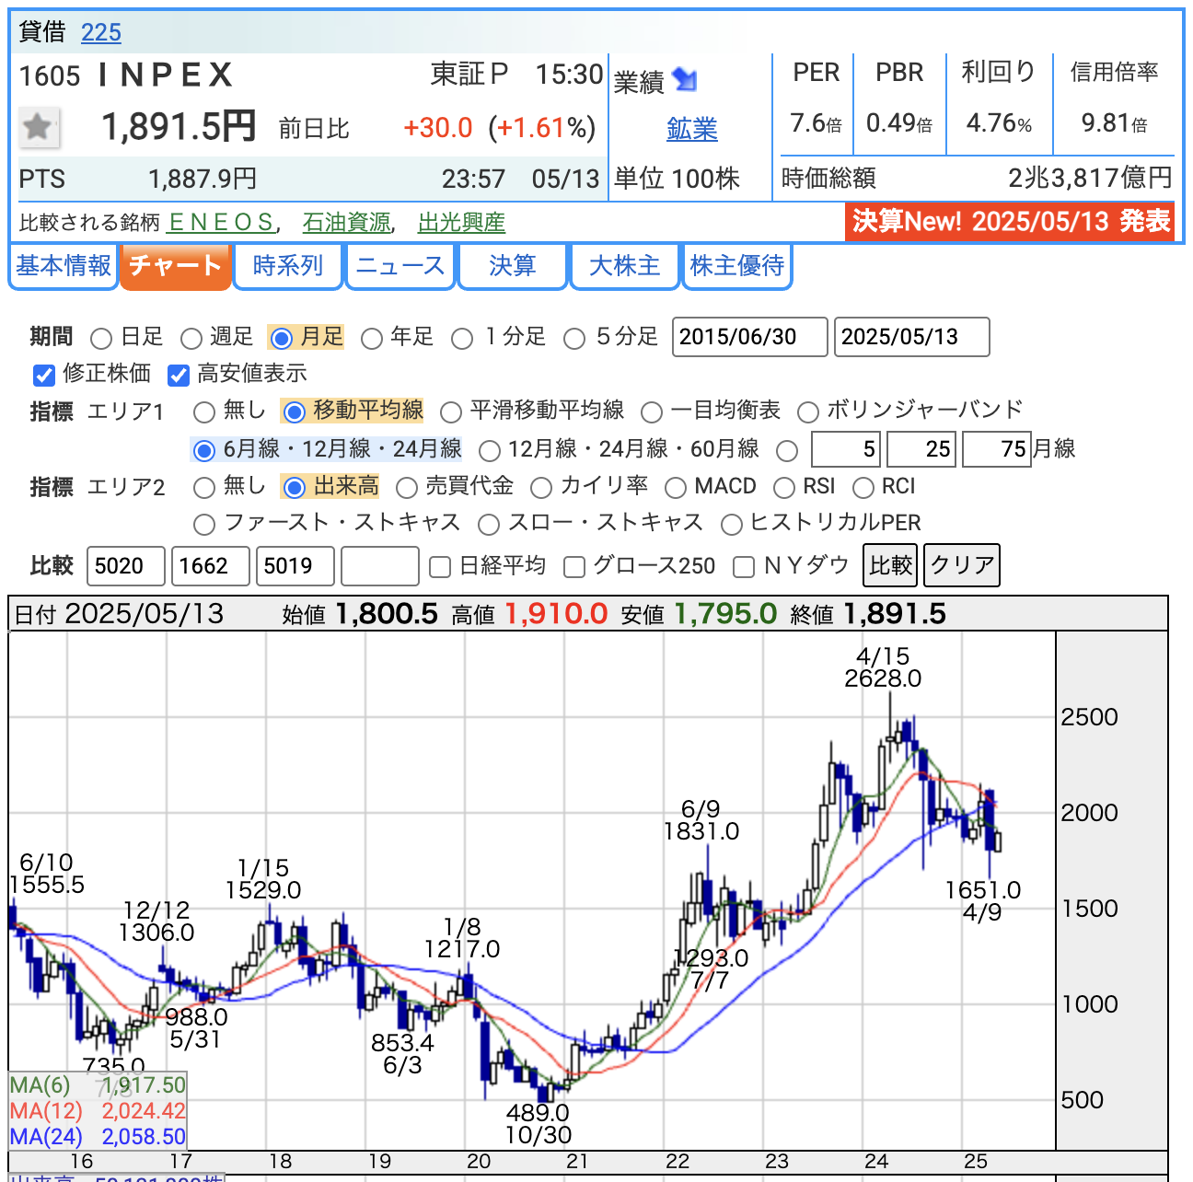
Task: Click comparison code field 5019
Action: click(295, 566)
